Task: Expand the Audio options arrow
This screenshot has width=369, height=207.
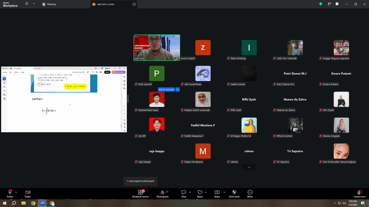Action: coord(16,192)
